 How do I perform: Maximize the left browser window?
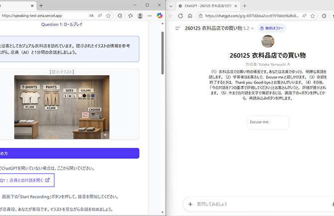coord(147,5)
